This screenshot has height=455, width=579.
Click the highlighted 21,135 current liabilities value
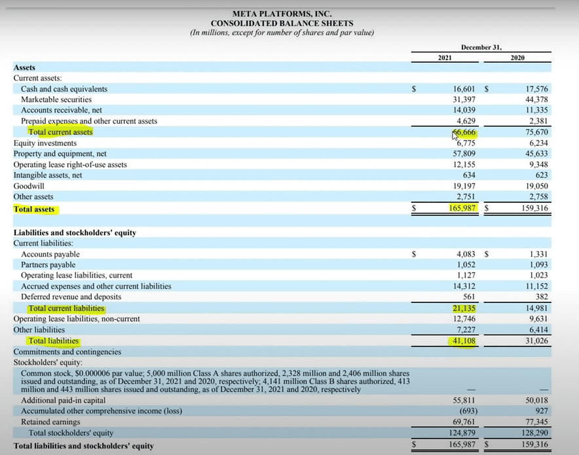464,308
